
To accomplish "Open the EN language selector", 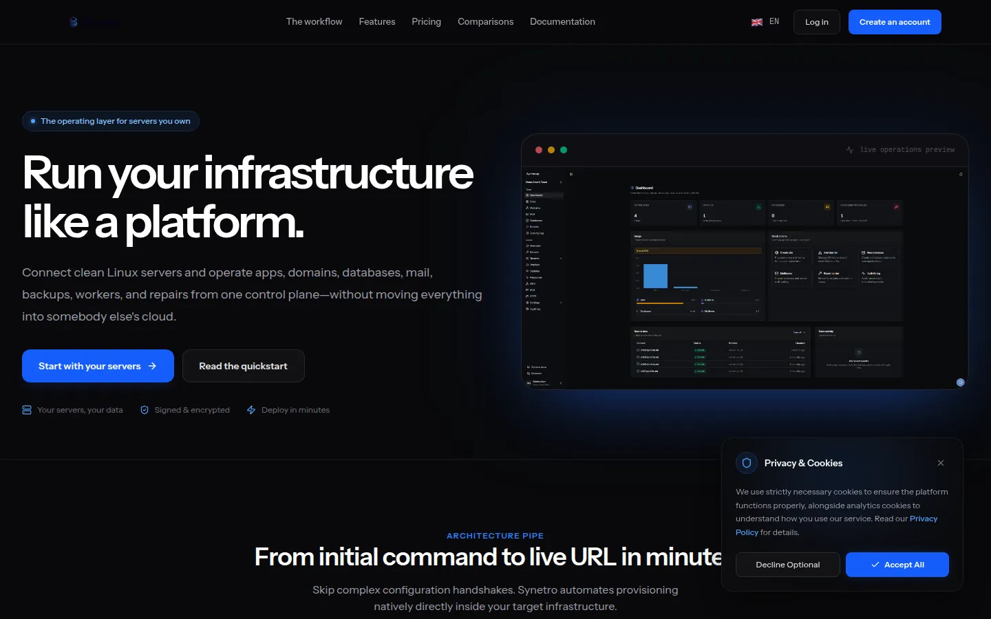I will 765,22.
